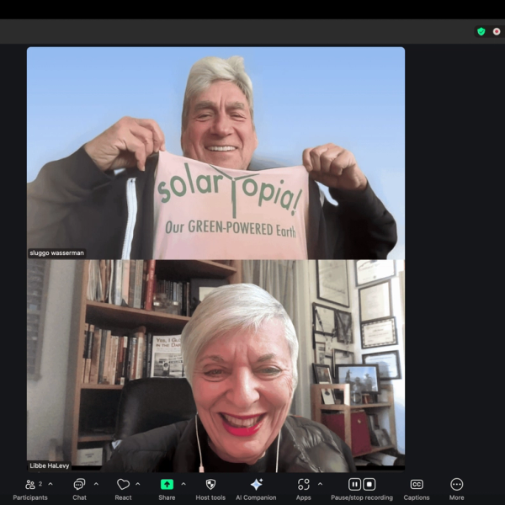Click the Host tools label

[210, 497]
